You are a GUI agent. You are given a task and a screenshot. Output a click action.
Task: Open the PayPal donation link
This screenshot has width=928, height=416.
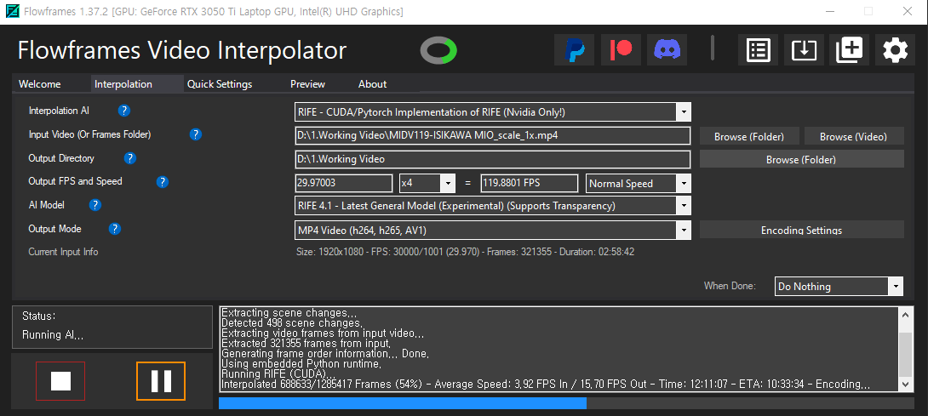click(574, 49)
